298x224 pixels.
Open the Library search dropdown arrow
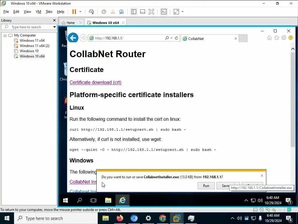[x=54, y=27]
